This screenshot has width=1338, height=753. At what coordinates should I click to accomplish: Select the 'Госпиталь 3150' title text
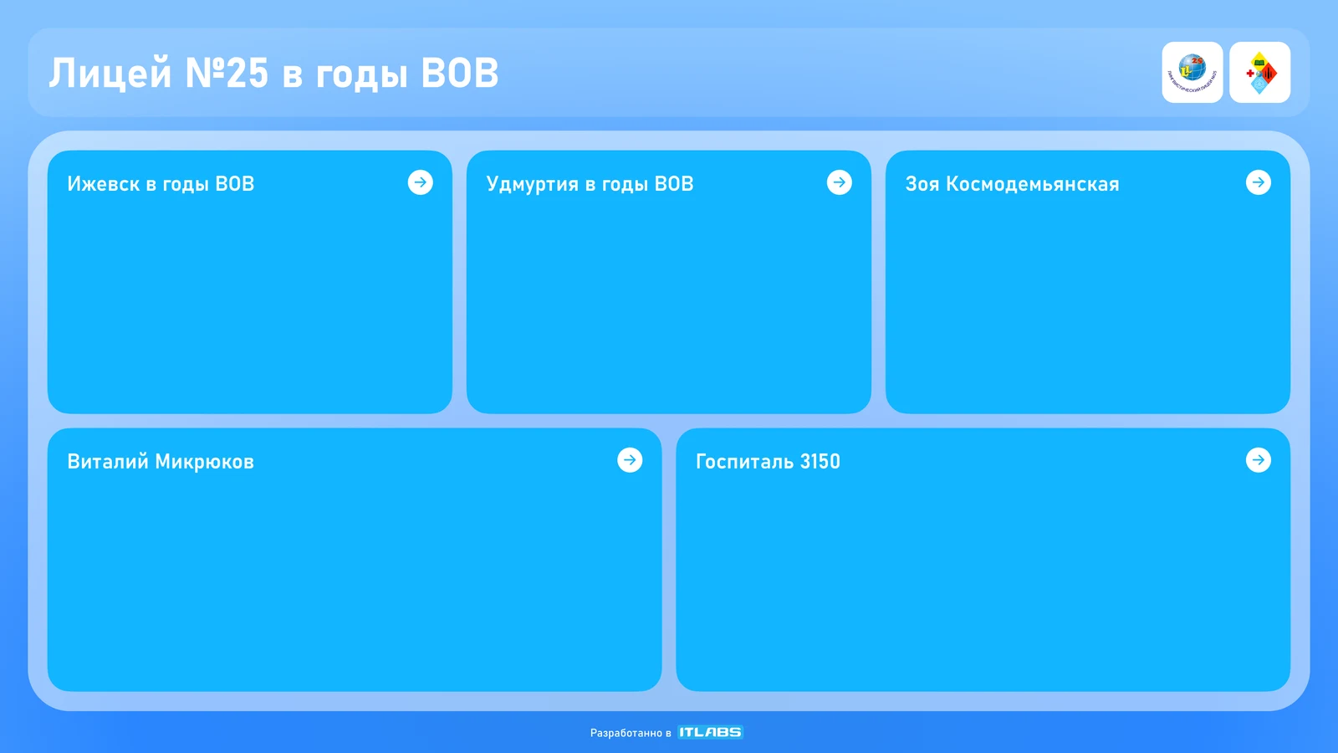point(768,462)
